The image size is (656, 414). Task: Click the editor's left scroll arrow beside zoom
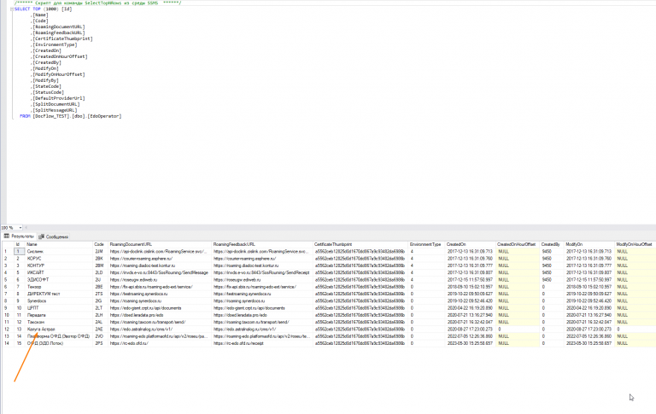tap(26, 228)
